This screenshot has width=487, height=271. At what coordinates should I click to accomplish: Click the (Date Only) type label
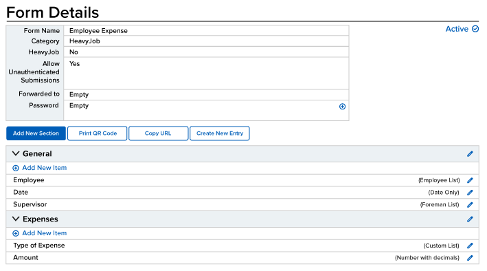(x=444, y=193)
